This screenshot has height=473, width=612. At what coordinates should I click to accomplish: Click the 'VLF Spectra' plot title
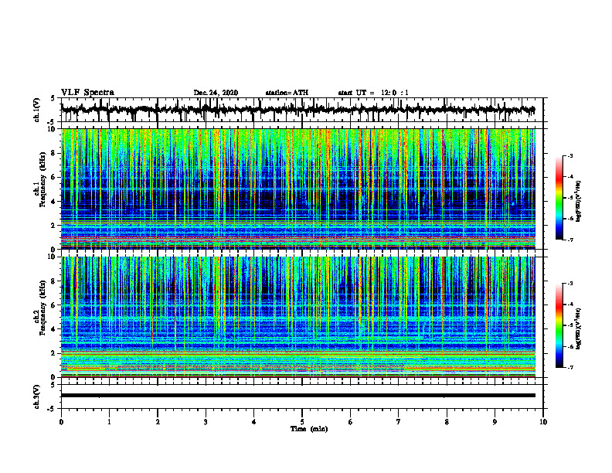coord(87,93)
